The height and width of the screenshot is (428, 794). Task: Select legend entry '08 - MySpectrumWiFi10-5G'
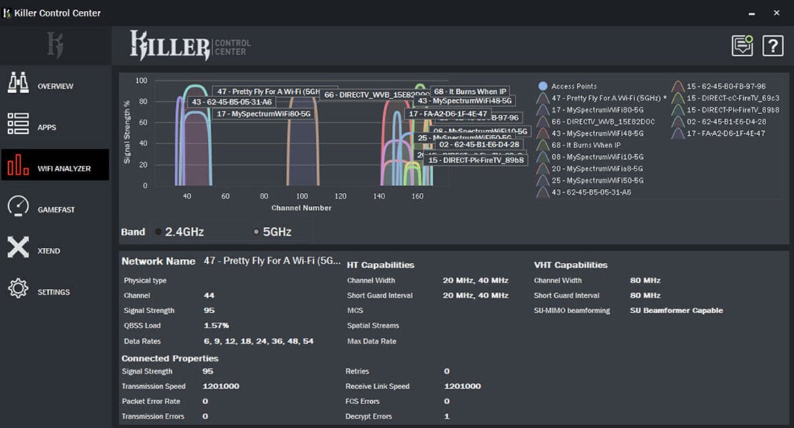point(598,157)
